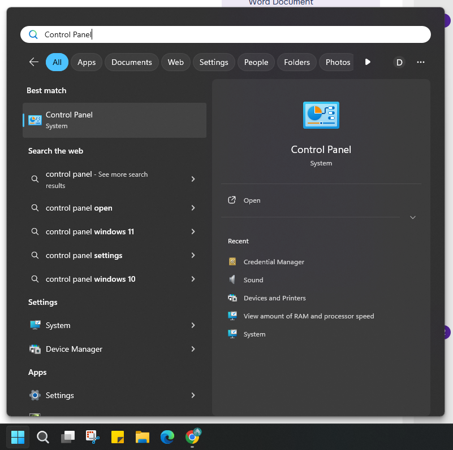Click the D user account avatar

tap(399, 62)
